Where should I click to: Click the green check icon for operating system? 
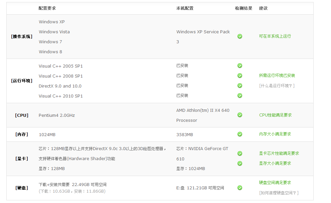240,36
